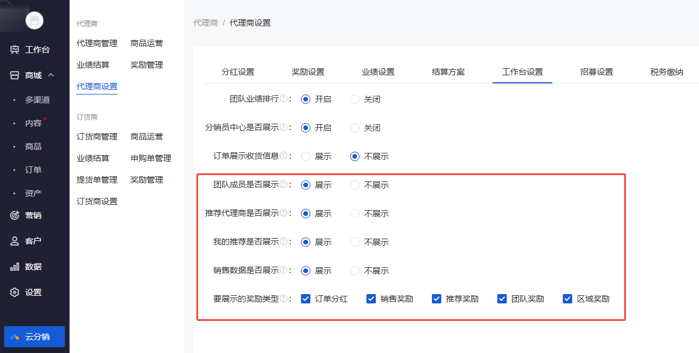Uncheck the 订单分红 checkbox
Image resolution: width=699 pixels, height=353 pixels.
click(306, 299)
